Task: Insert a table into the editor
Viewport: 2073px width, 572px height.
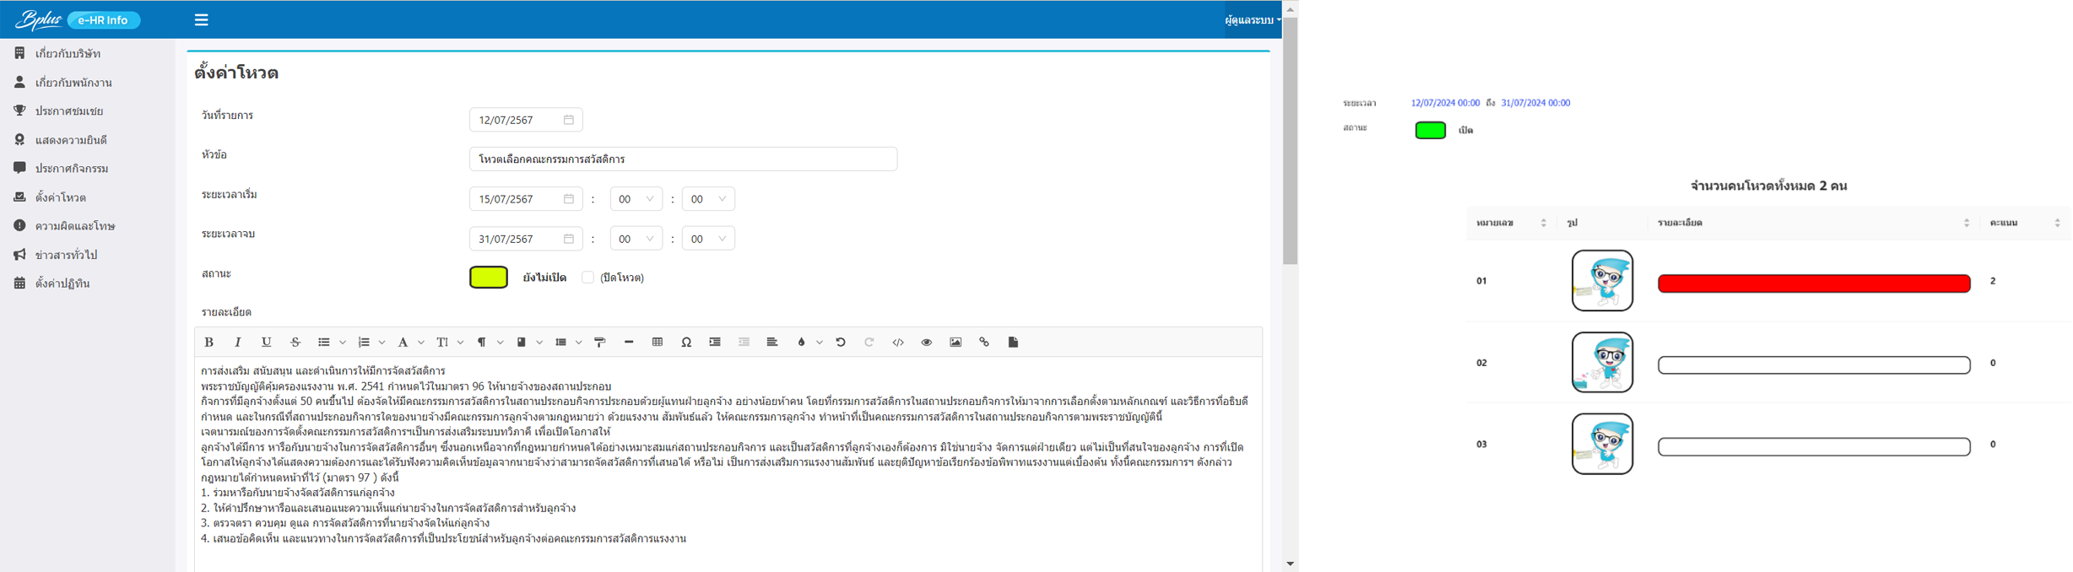Action: (658, 342)
